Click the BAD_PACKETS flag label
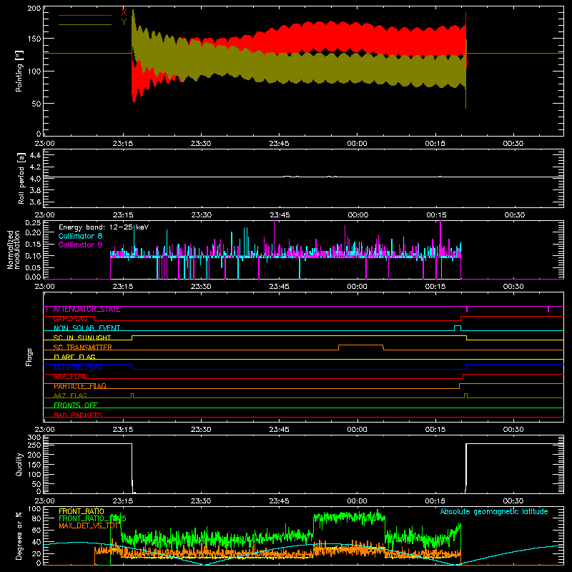572x572 pixels. tap(78, 415)
